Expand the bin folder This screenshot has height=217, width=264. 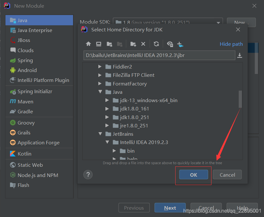point(114,151)
